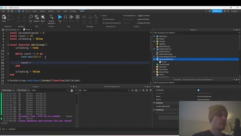Viewport: 241px width, 136px height.
Task: Expand RobloxPluginGuiService tree node
Action: [154, 57]
